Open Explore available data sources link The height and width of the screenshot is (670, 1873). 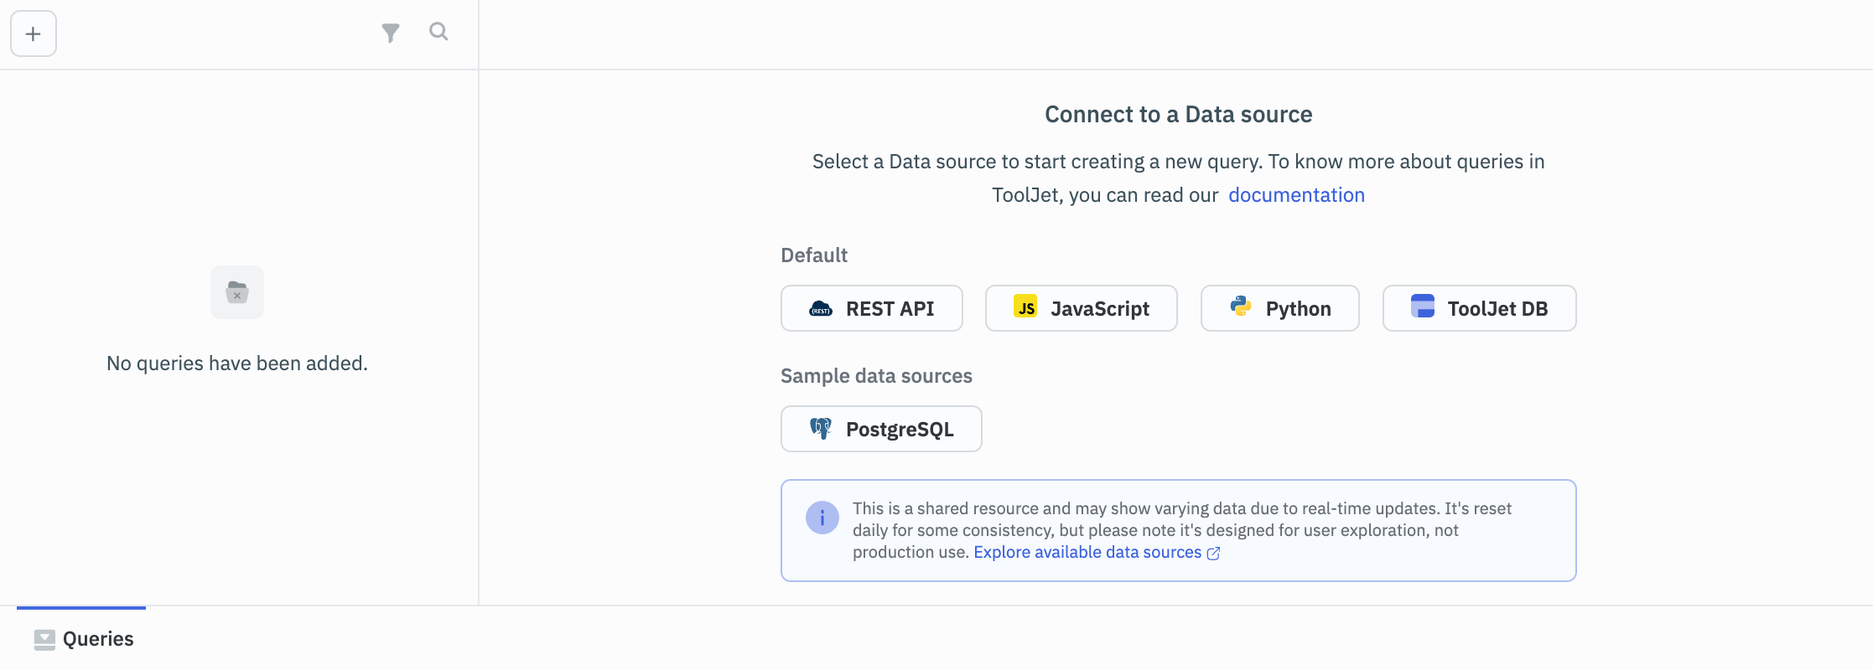click(x=1087, y=553)
